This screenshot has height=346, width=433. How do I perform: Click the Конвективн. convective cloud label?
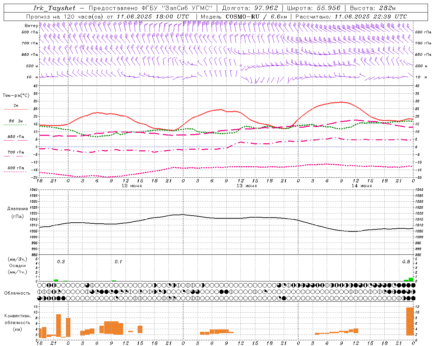(x=17, y=316)
